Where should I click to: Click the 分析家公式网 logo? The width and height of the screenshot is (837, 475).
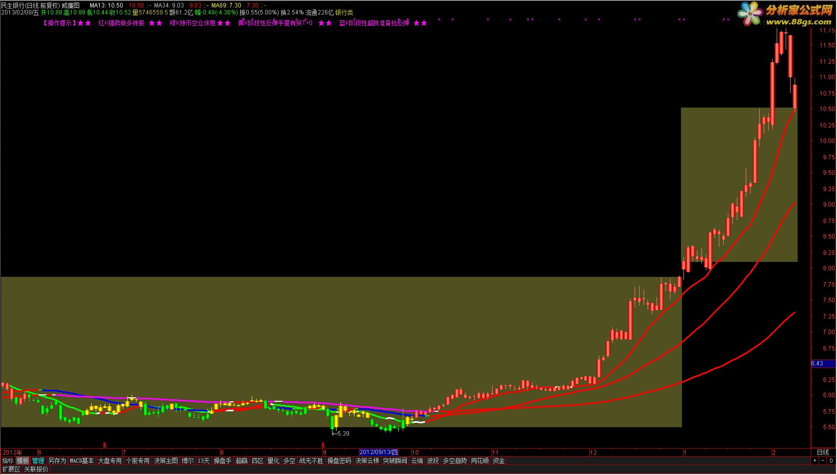point(799,11)
